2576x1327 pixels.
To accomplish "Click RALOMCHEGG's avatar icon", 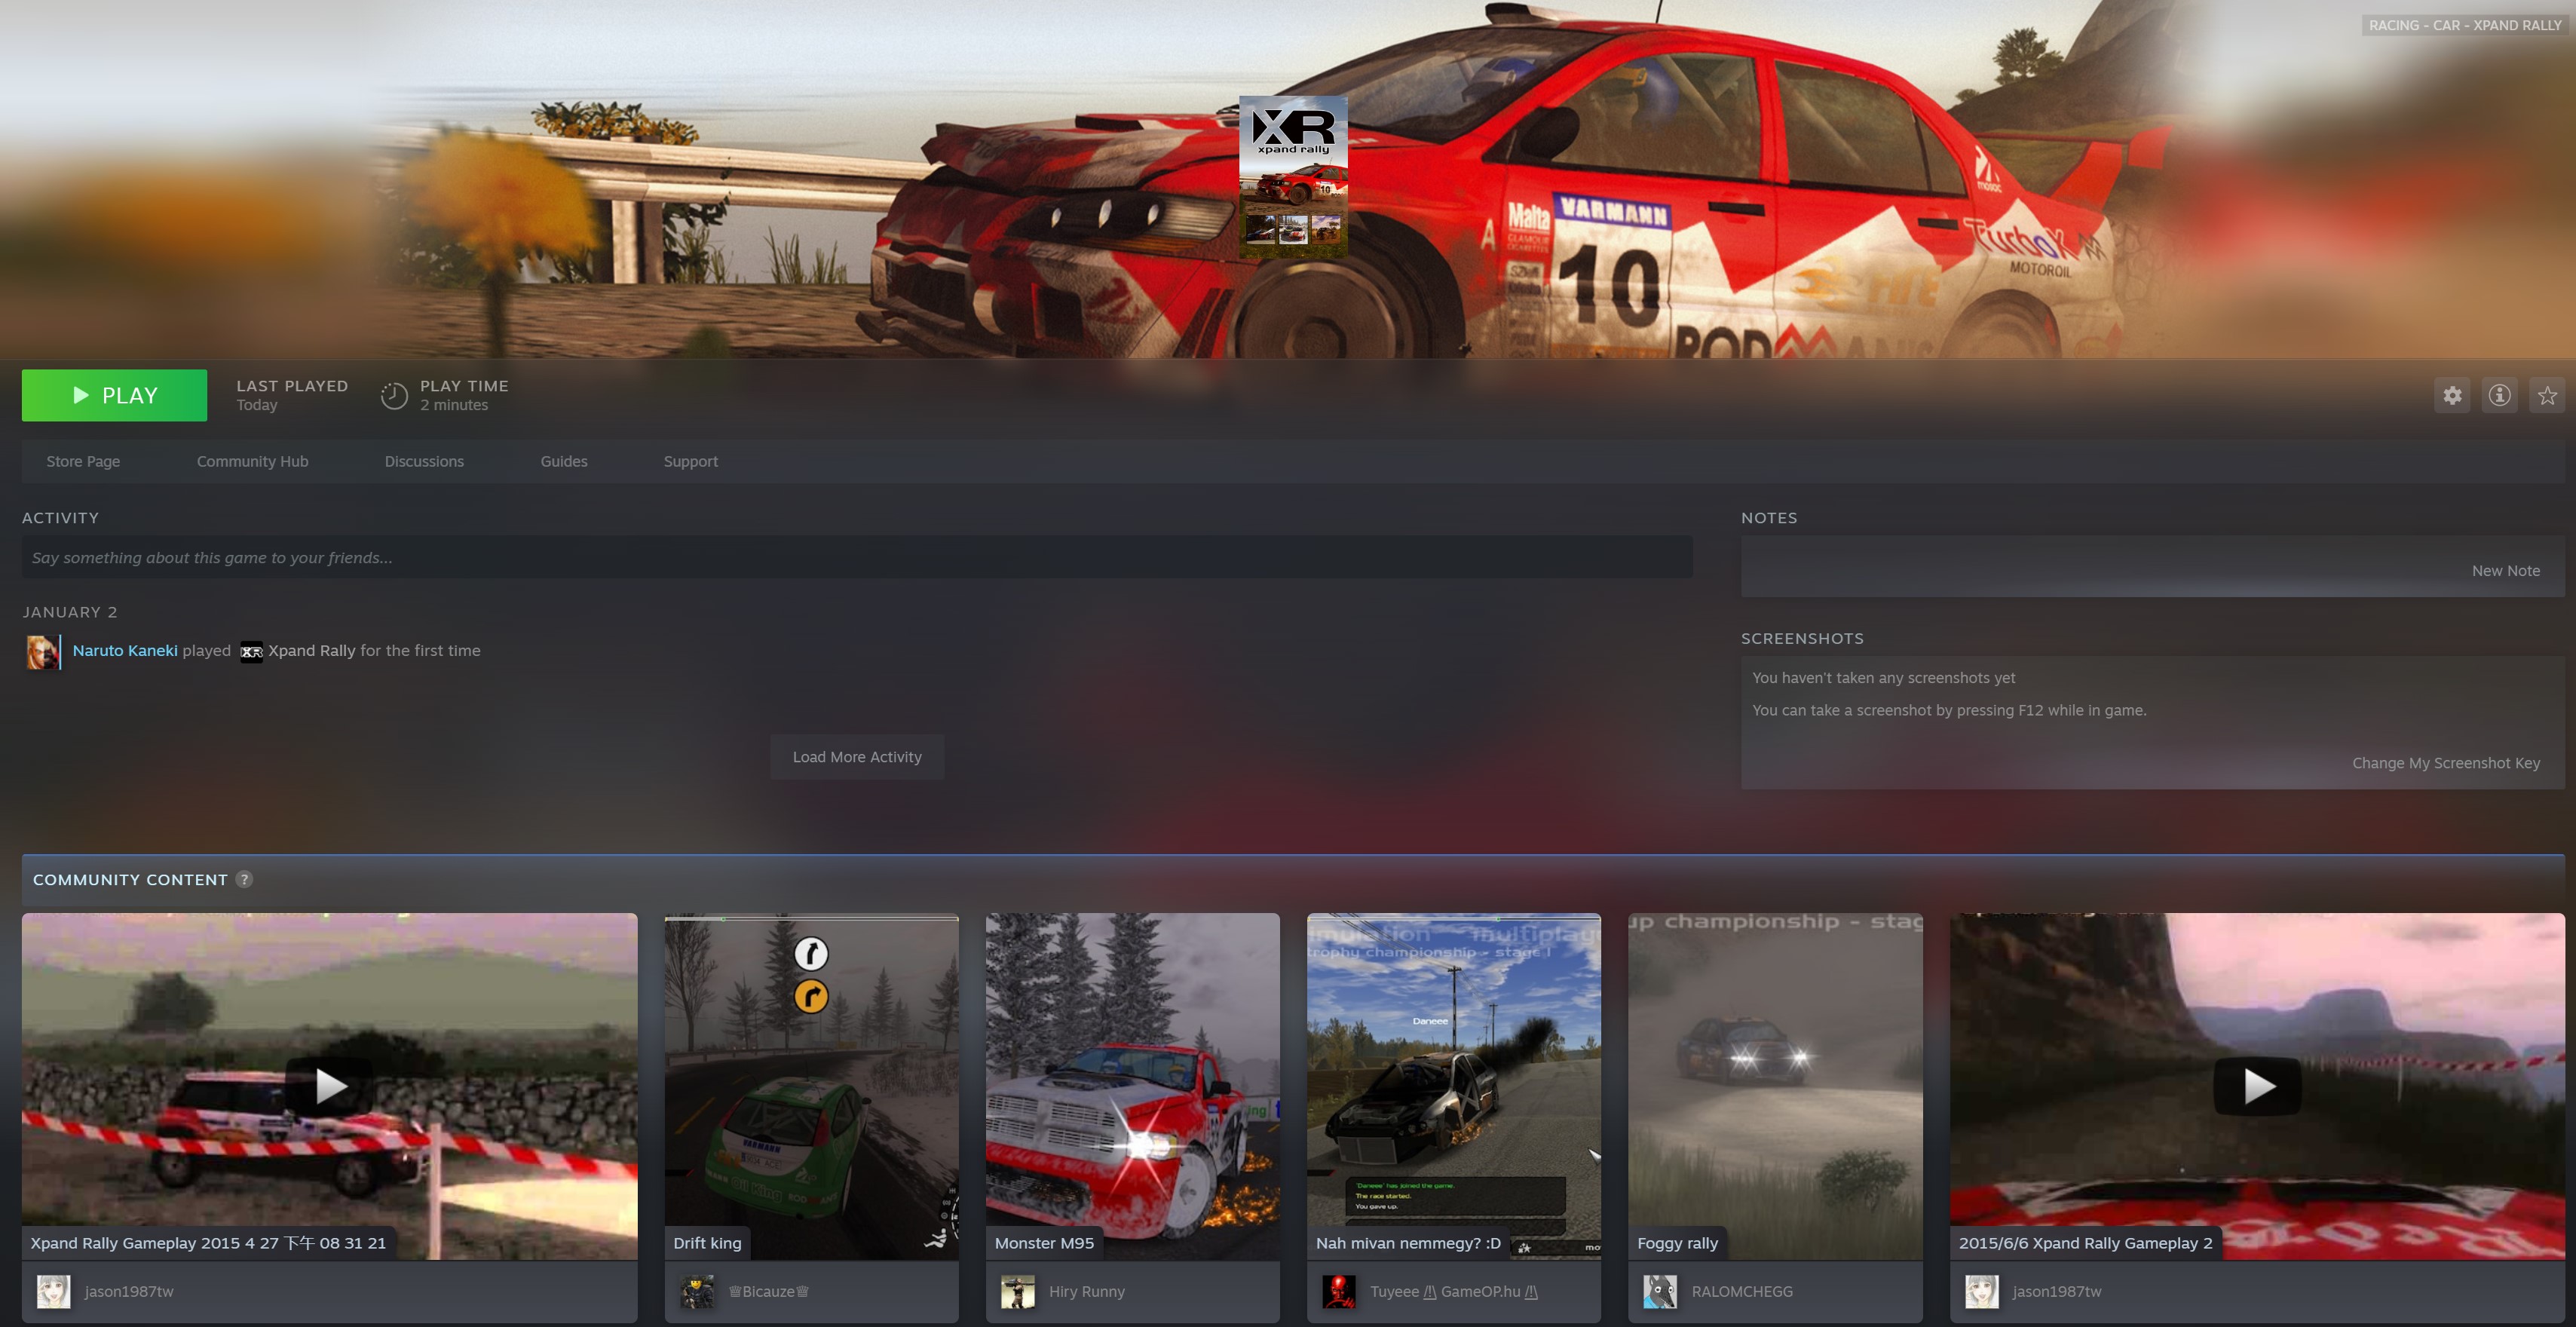I will (x=1660, y=1291).
